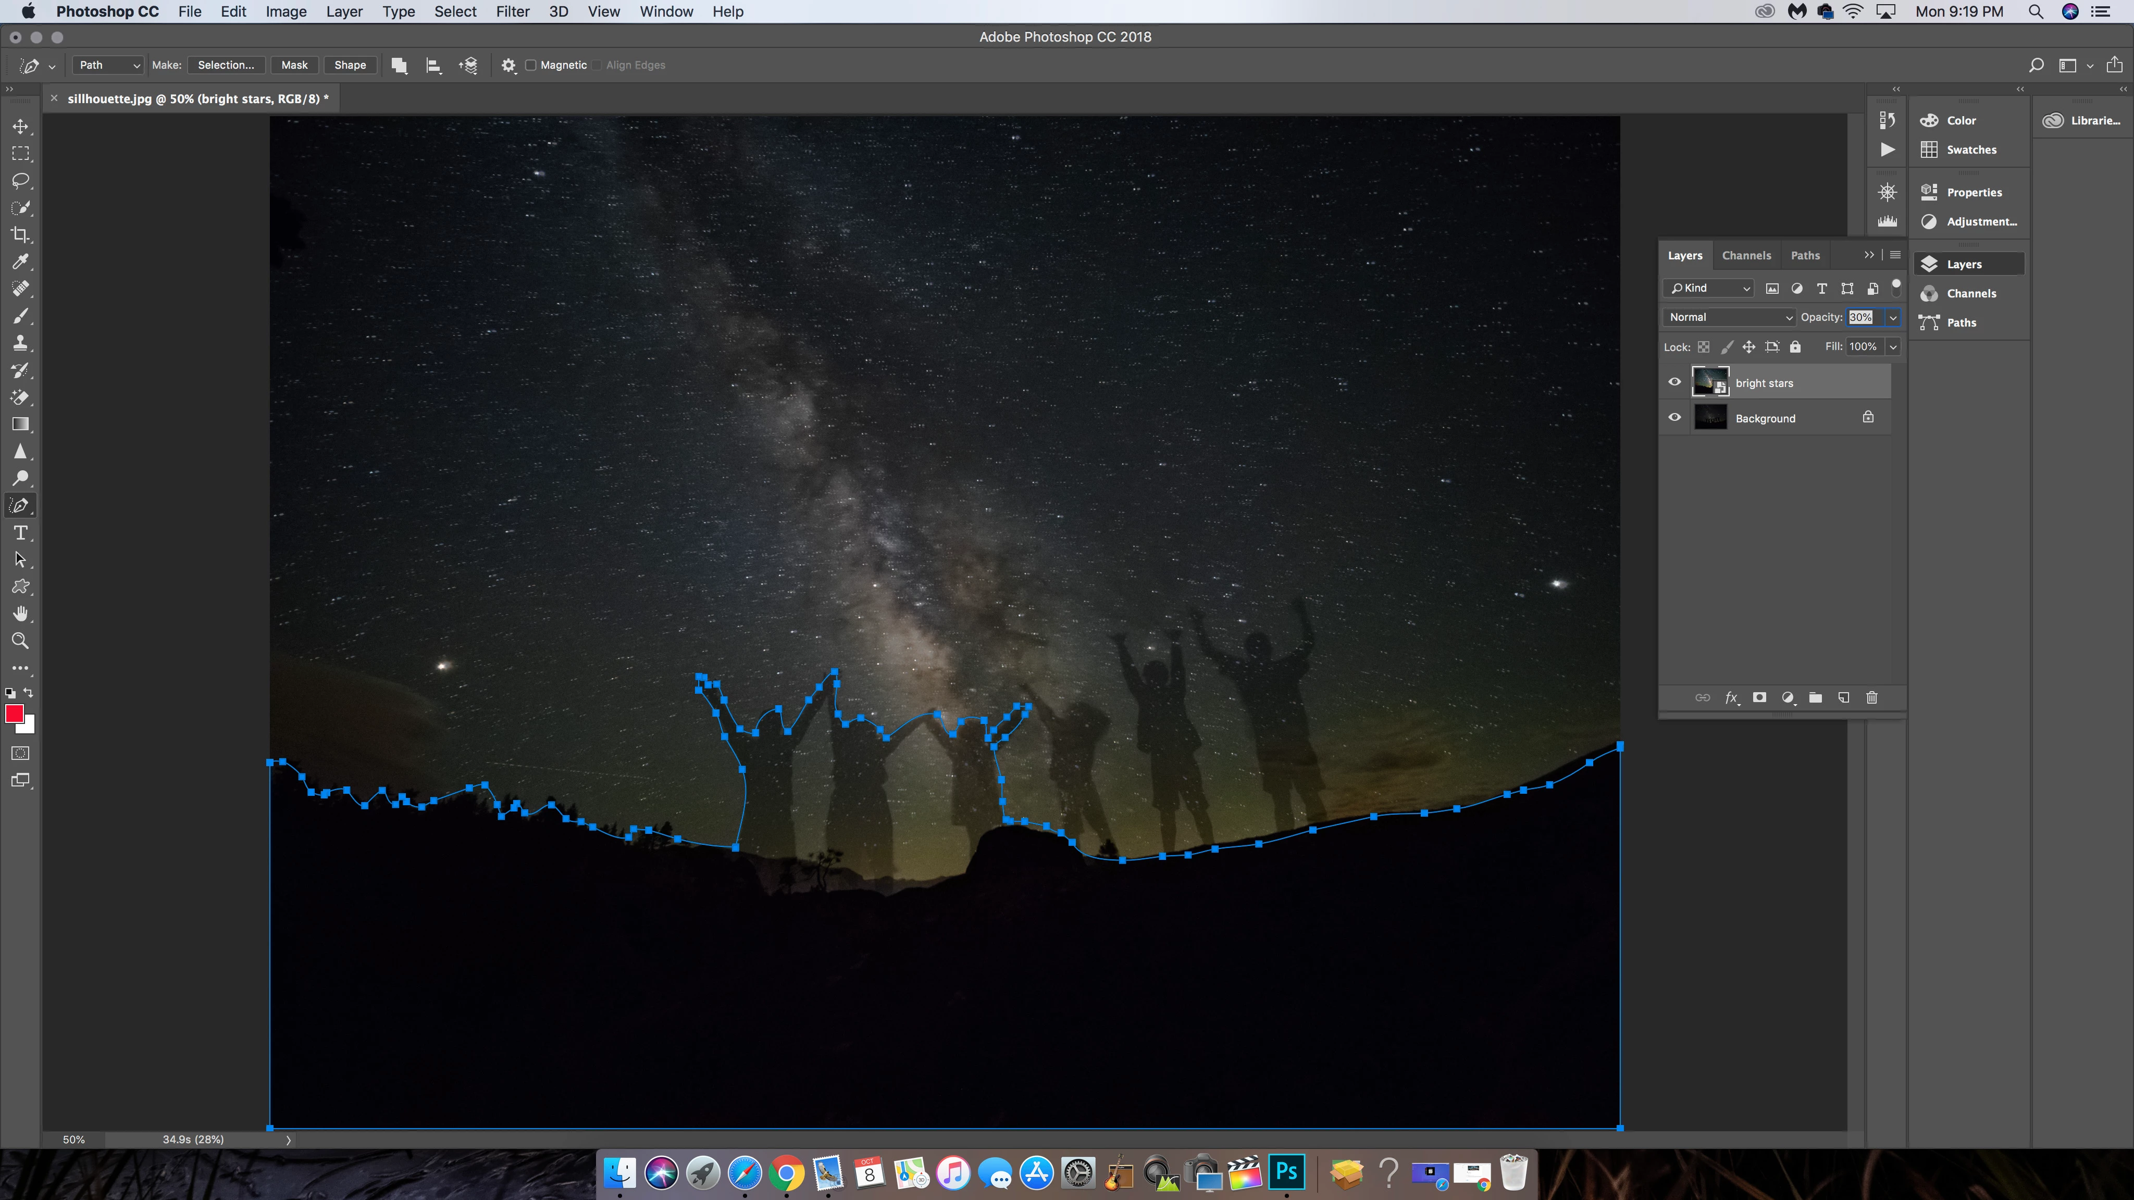Click the Selection... button
Viewport: 2134px width, 1200px height.
pos(225,66)
